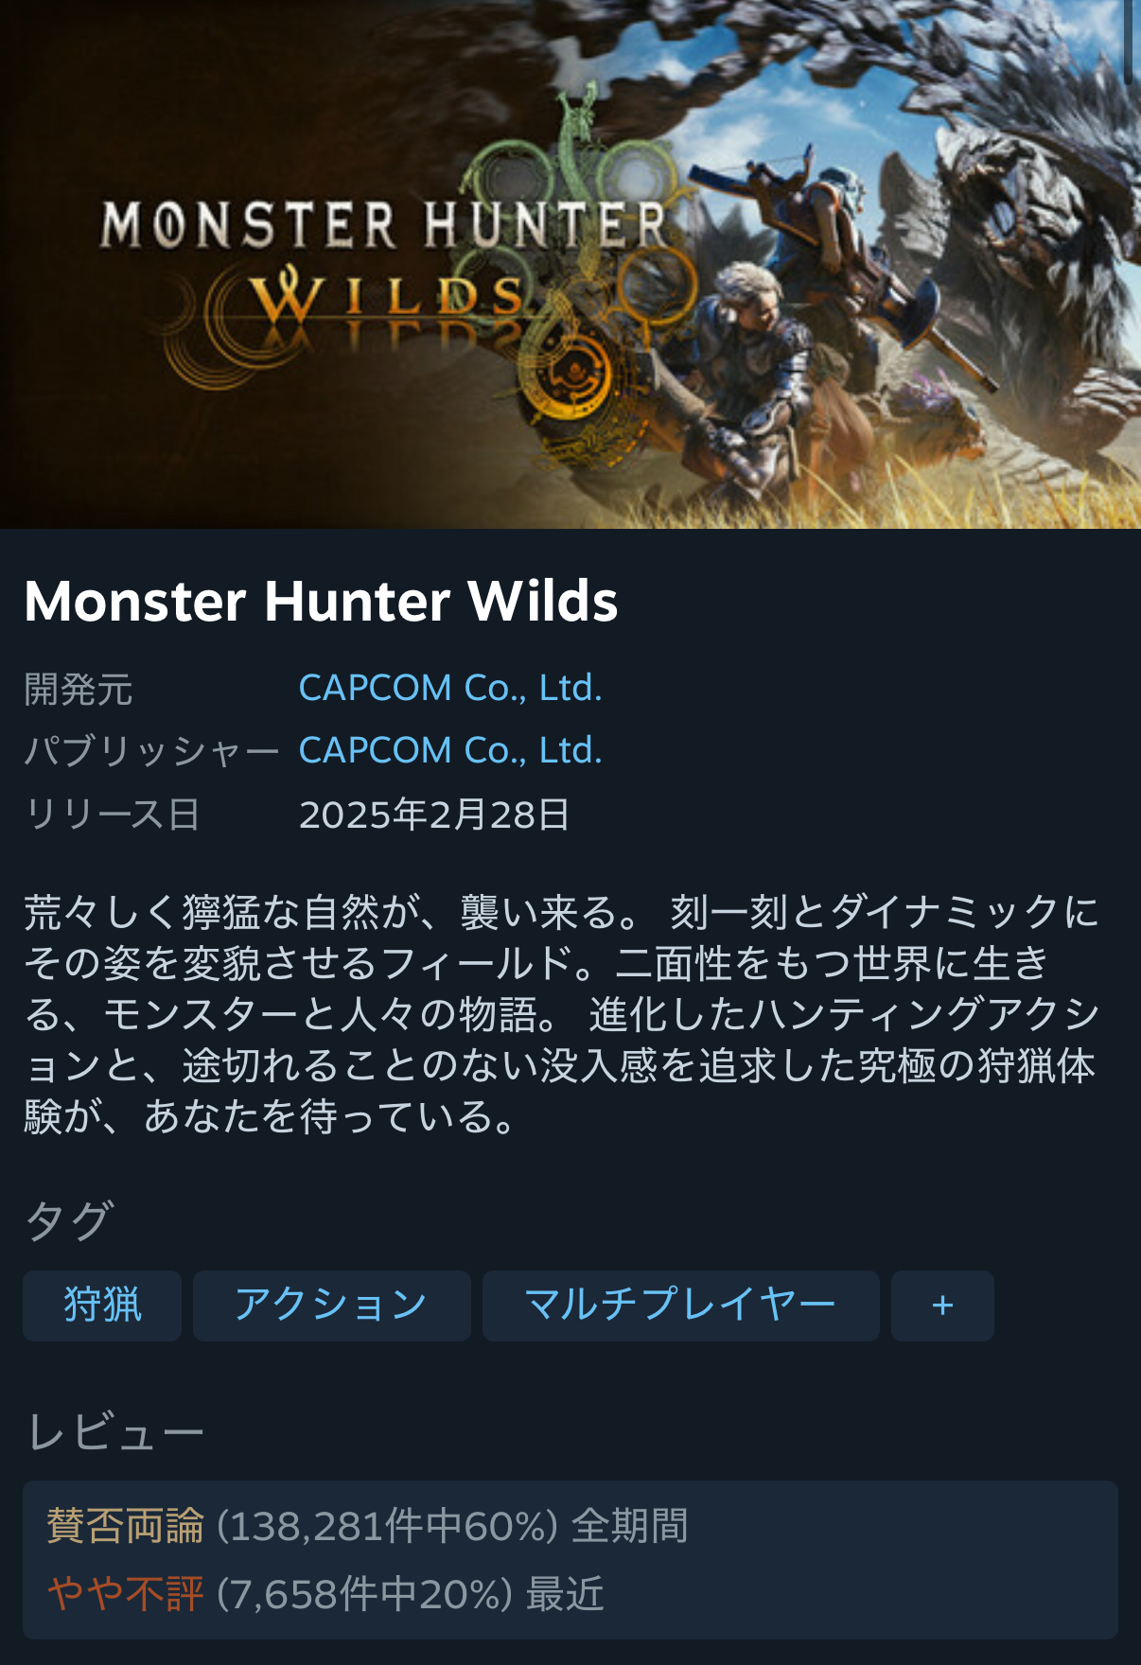Click the game description paragraph

(x=562, y=1014)
